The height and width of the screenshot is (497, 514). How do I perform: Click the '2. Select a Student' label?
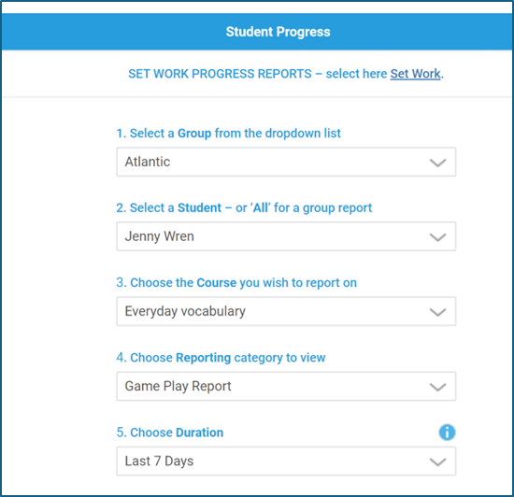[244, 207]
